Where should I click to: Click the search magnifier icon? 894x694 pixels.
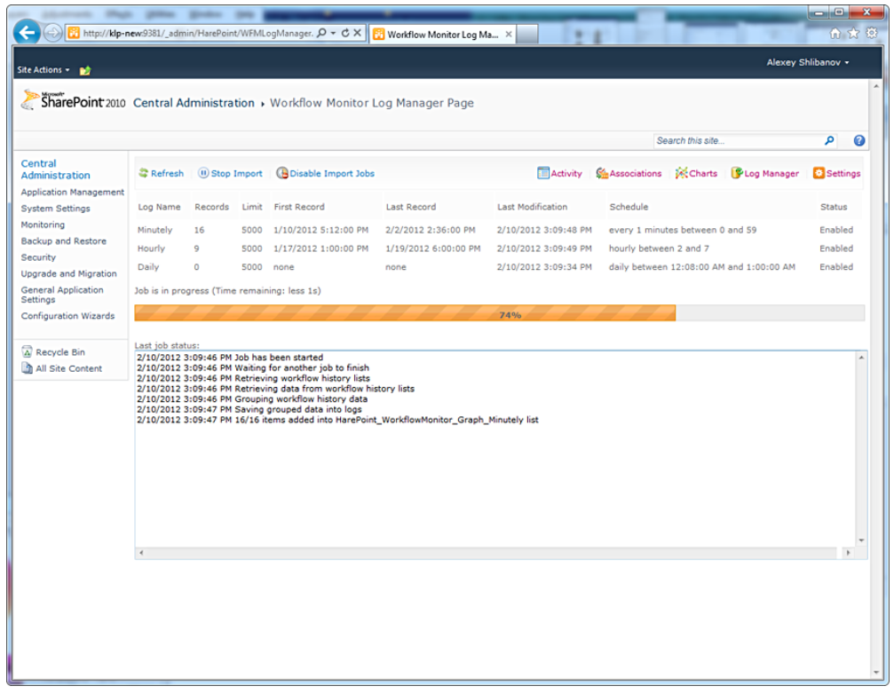coord(829,140)
